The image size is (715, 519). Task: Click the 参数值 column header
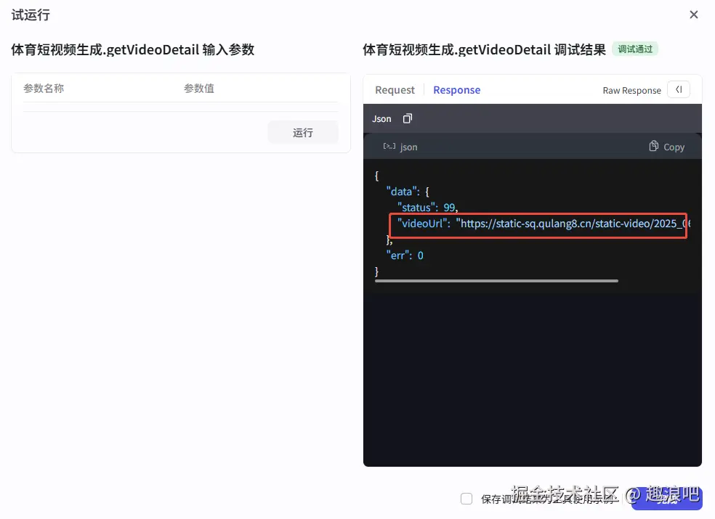tap(199, 89)
